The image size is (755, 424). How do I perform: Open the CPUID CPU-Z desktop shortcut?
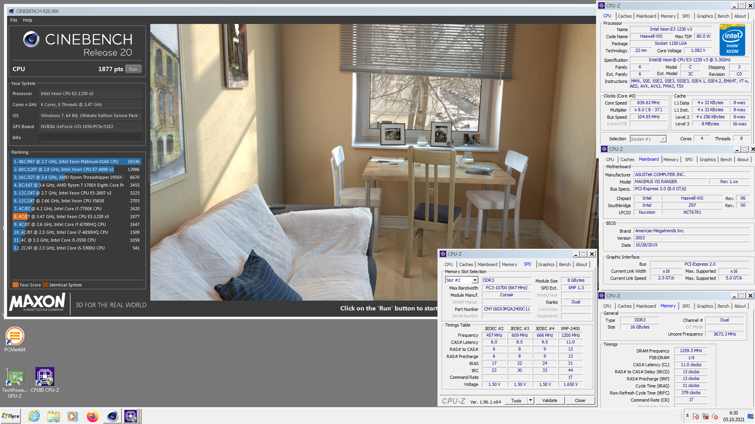[45, 380]
